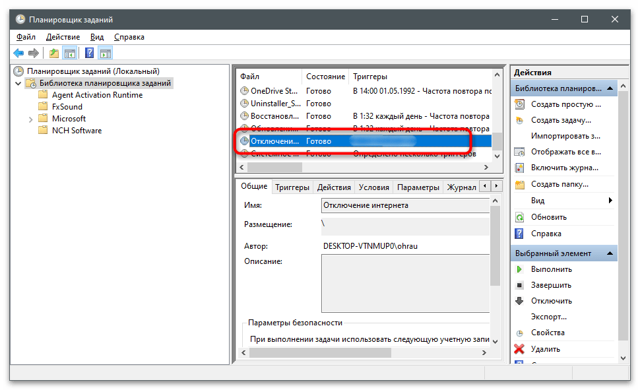Sort task list by Триггеры column
This screenshot has height=390, width=640.
[x=420, y=77]
